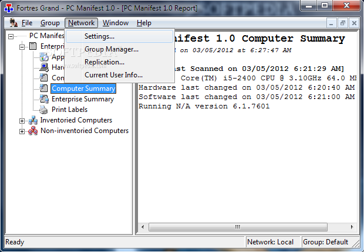This screenshot has width=364, height=252.
Task: Open the Help menu
Action: tap(144, 23)
